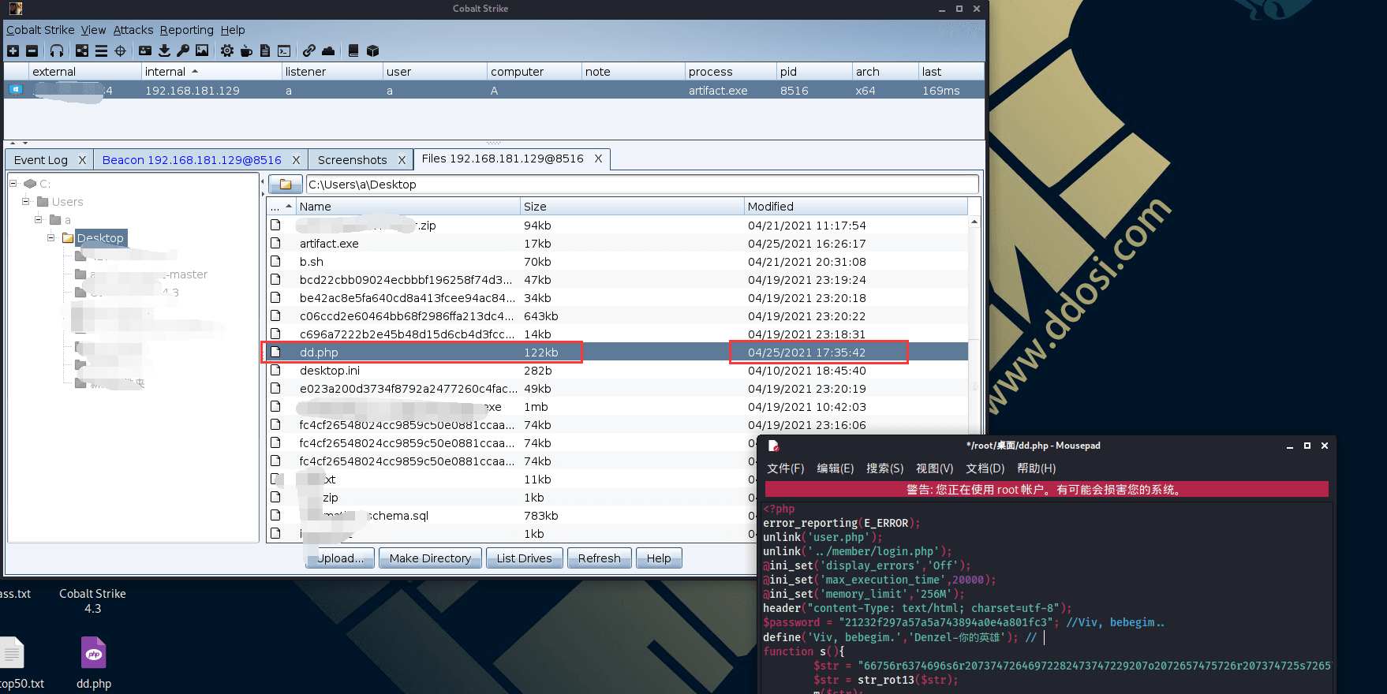Switch to the Pivot Graph view icon

pos(82,50)
